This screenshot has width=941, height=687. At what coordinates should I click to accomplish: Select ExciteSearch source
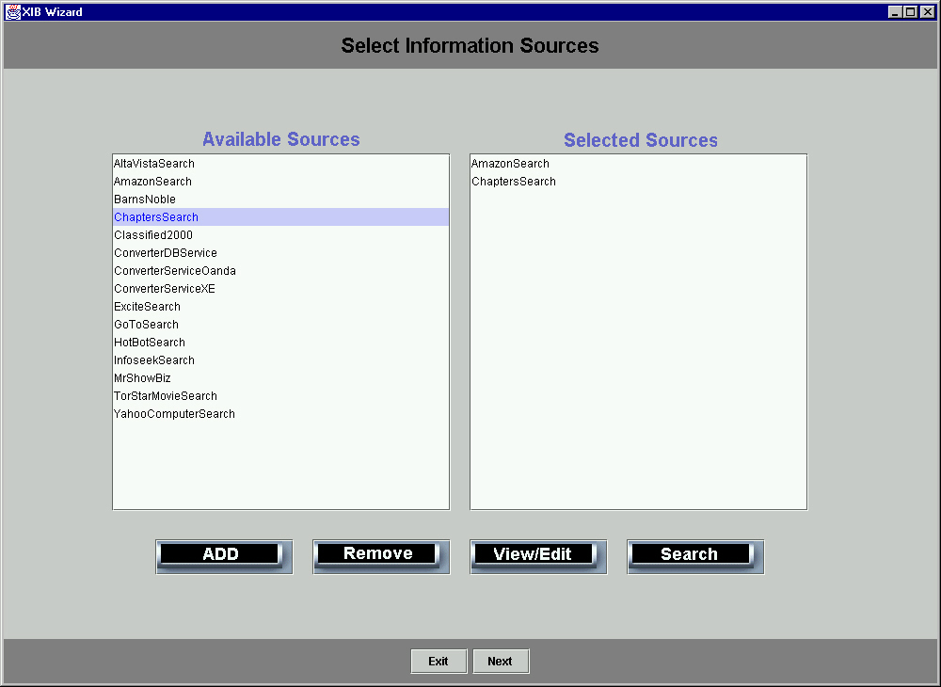(x=280, y=307)
